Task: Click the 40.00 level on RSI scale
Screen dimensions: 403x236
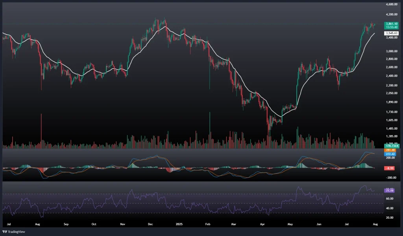Action: [390, 208]
